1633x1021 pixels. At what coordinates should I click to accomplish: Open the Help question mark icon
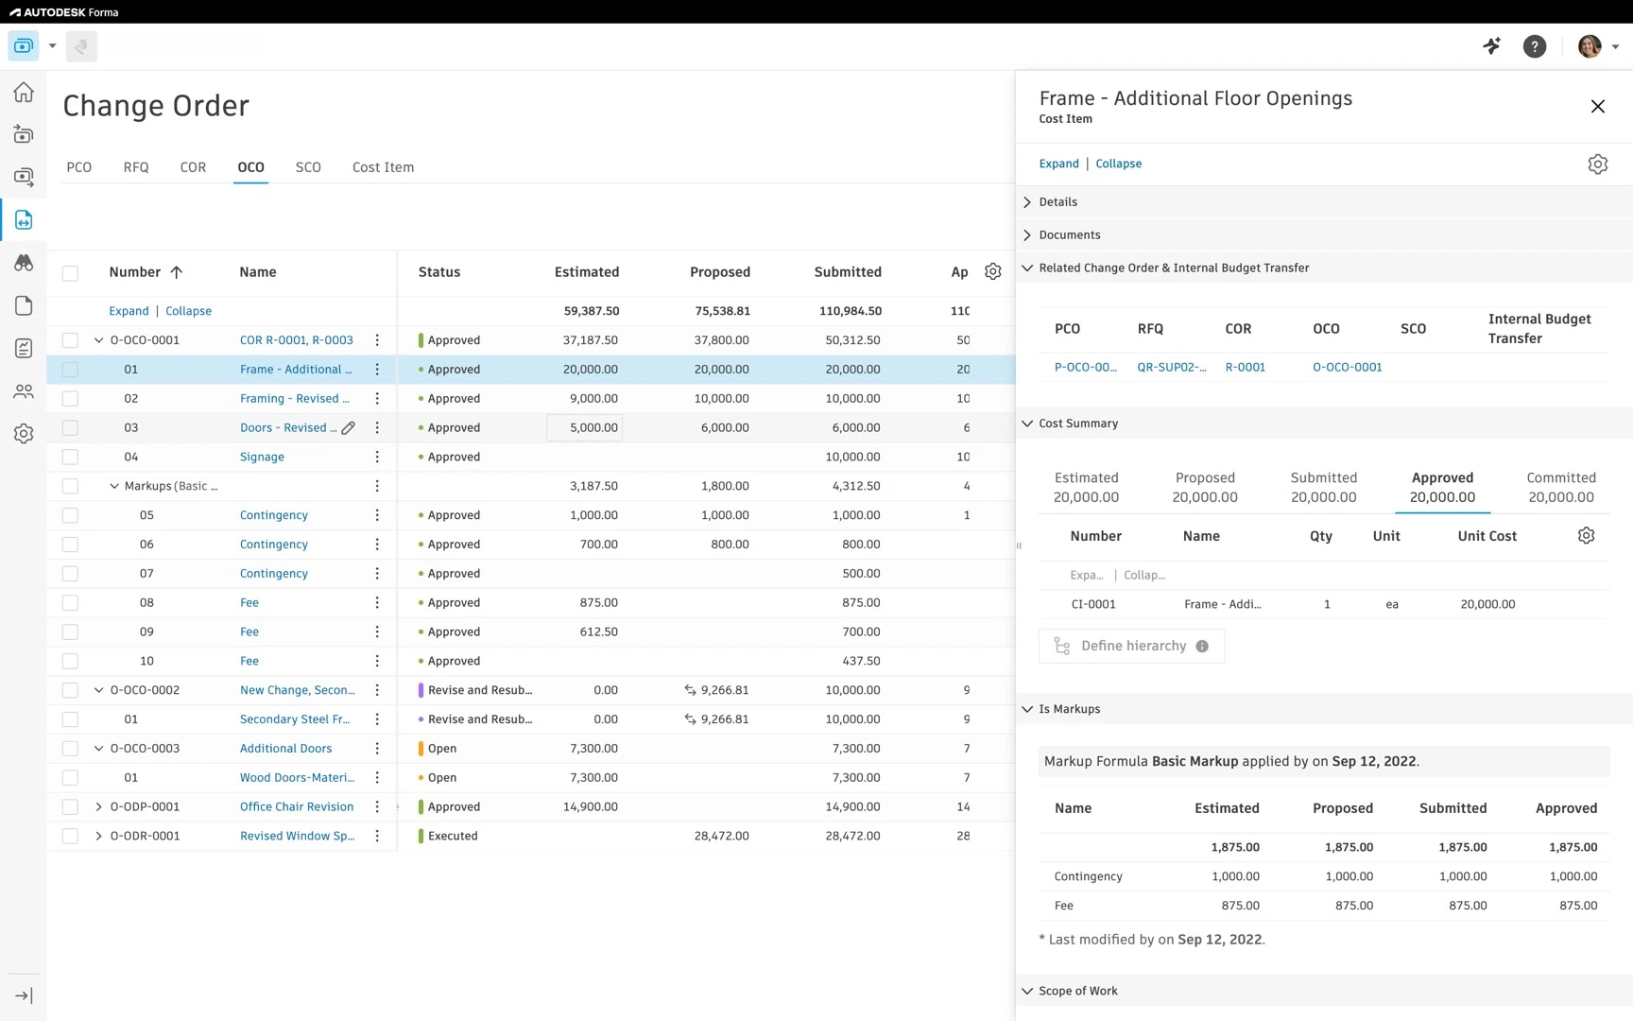click(x=1535, y=46)
